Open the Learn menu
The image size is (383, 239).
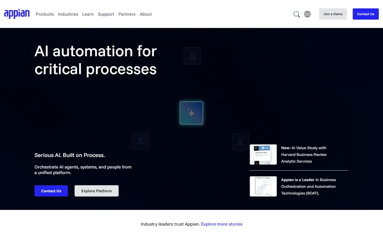[x=88, y=14]
